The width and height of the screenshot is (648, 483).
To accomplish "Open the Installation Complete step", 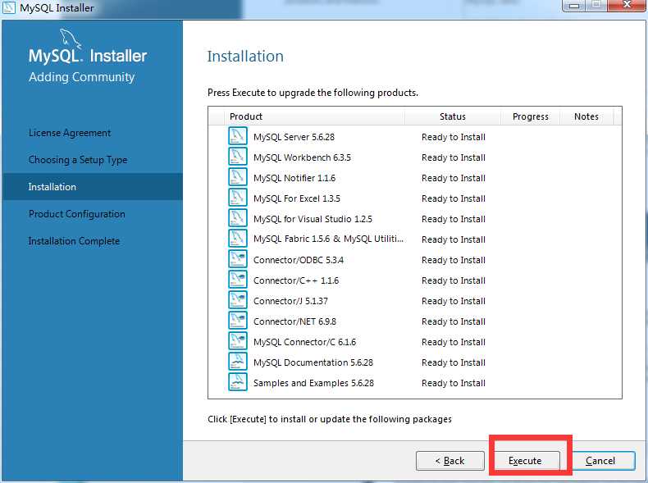I will coord(74,241).
